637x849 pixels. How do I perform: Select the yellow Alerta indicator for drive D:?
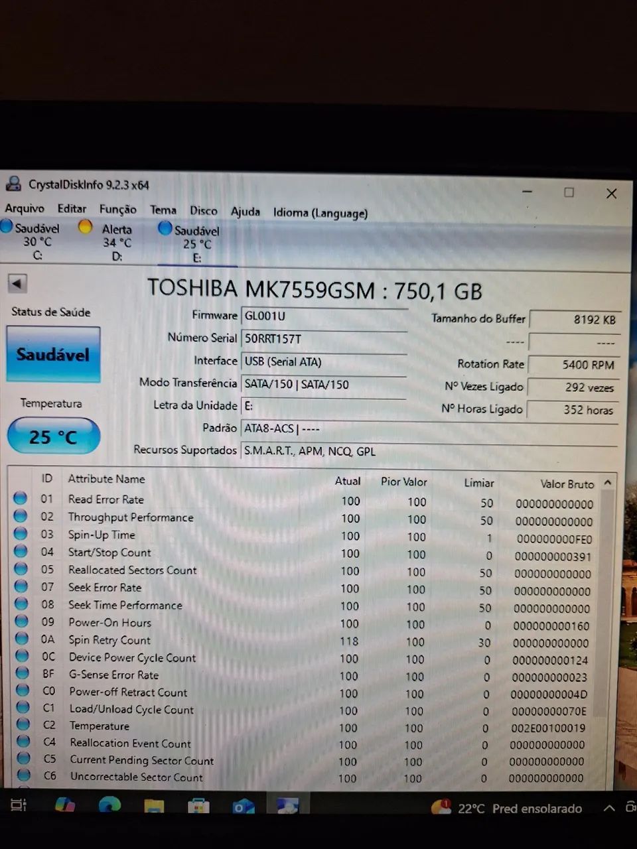[85, 226]
